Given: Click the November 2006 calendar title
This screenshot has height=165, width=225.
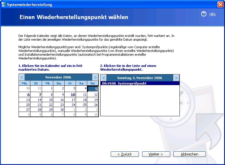Looking at the screenshot, I should (58, 77).
